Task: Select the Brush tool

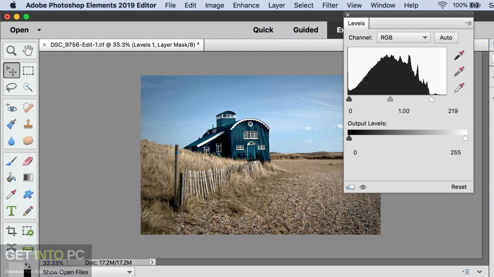Action: pos(11,161)
